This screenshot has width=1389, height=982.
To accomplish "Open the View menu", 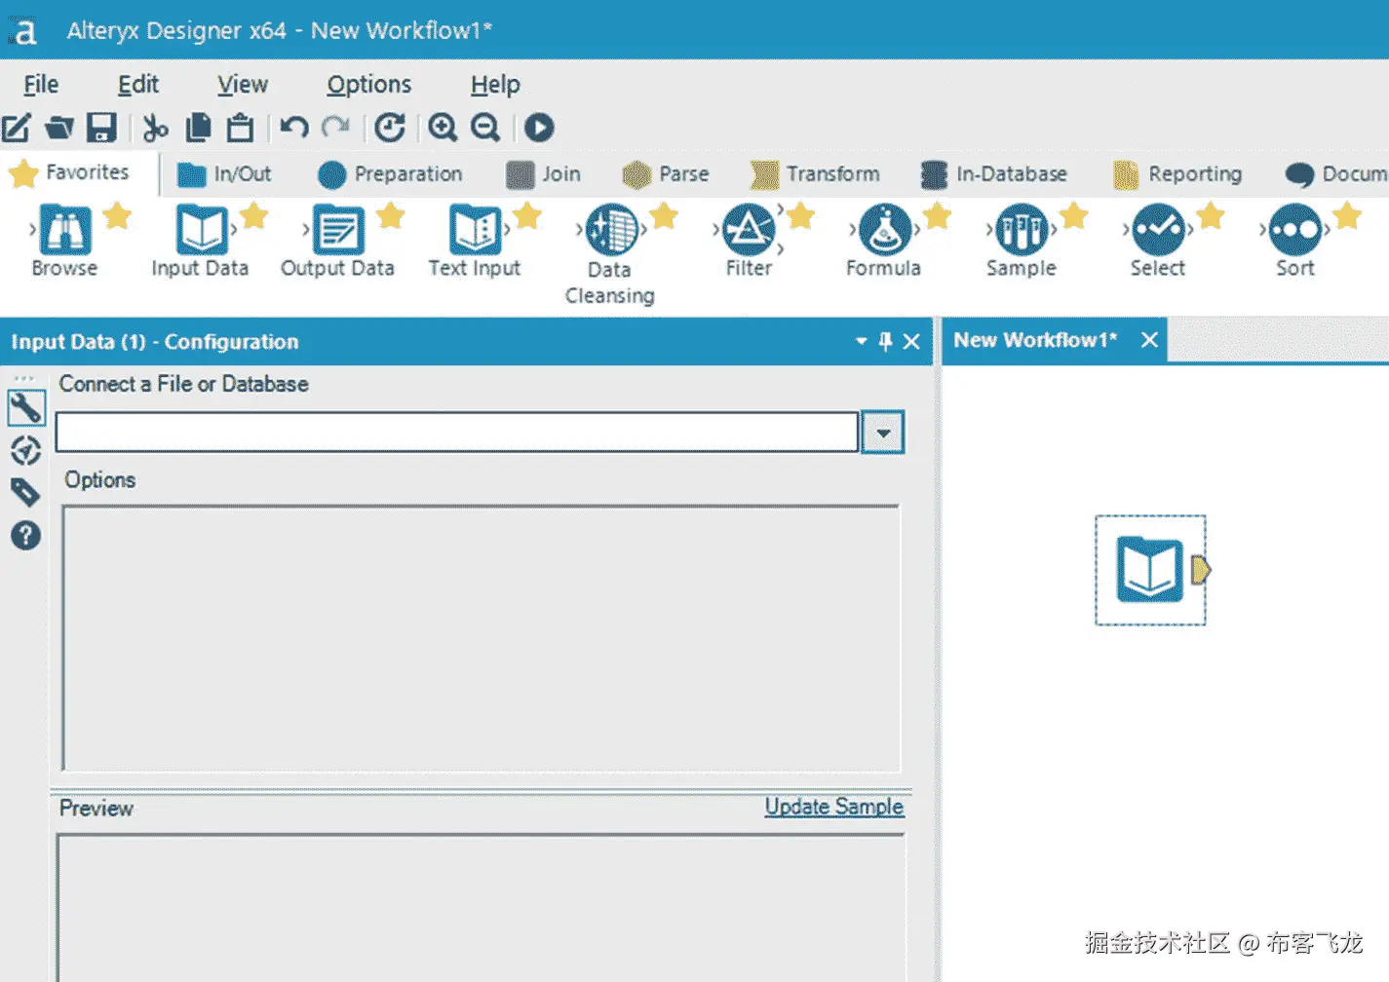I will 243,85.
